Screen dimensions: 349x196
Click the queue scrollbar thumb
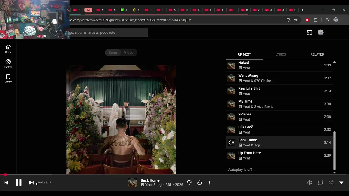tap(335, 151)
